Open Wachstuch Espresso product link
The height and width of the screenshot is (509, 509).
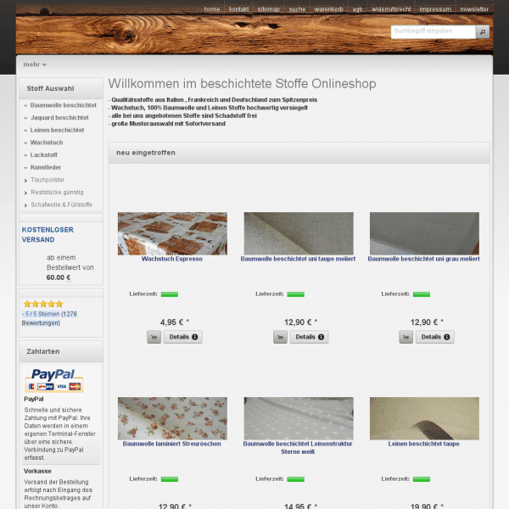point(172,259)
